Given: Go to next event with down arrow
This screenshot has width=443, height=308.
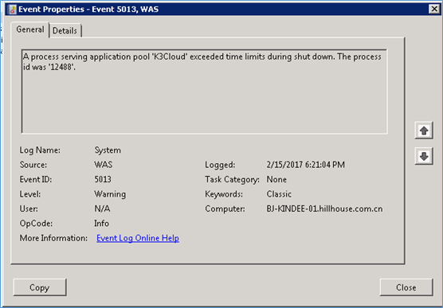Looking at the screenshot, I should tap(424, 156).
